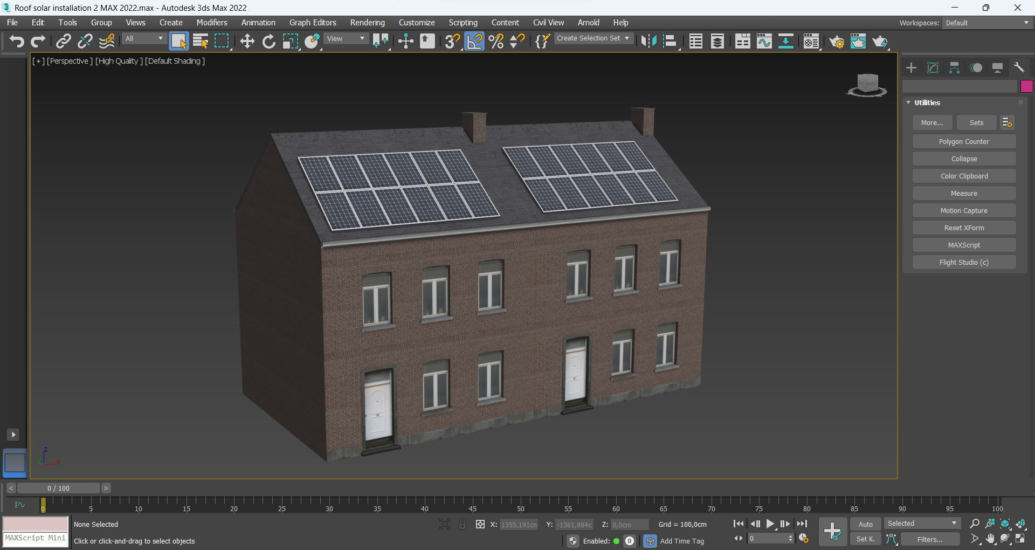
Task: Switch to the Utilities command panel tab
Action: click(x=1019, y=67)
